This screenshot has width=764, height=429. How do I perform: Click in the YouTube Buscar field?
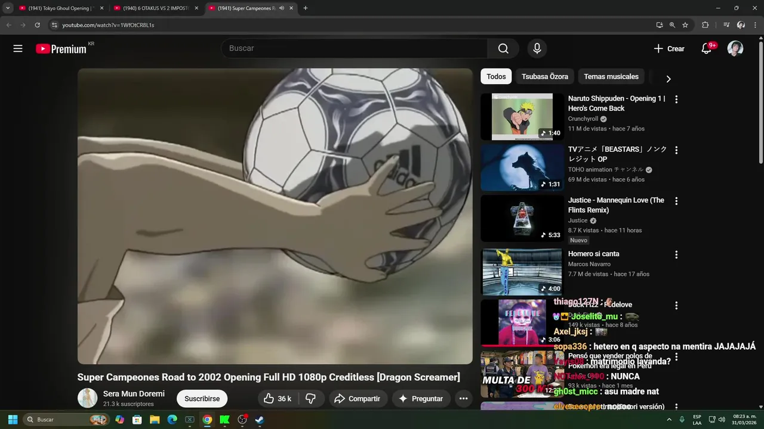pyautogui.click(x=355, y=49)
